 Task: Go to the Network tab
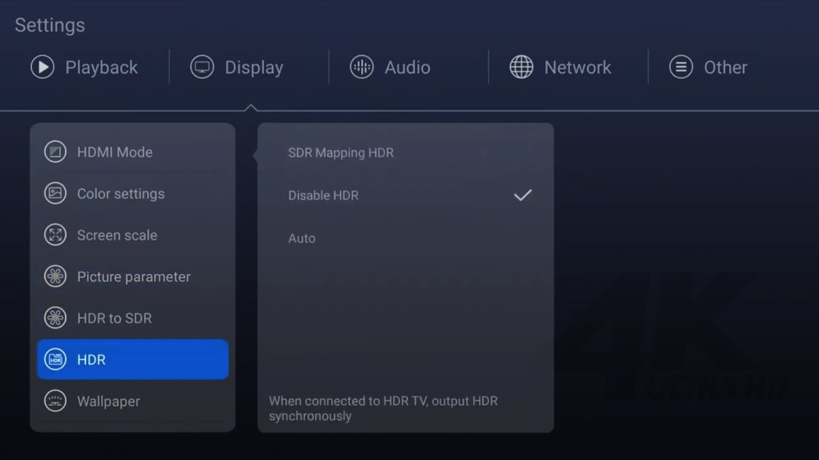[x=560, y=67]
